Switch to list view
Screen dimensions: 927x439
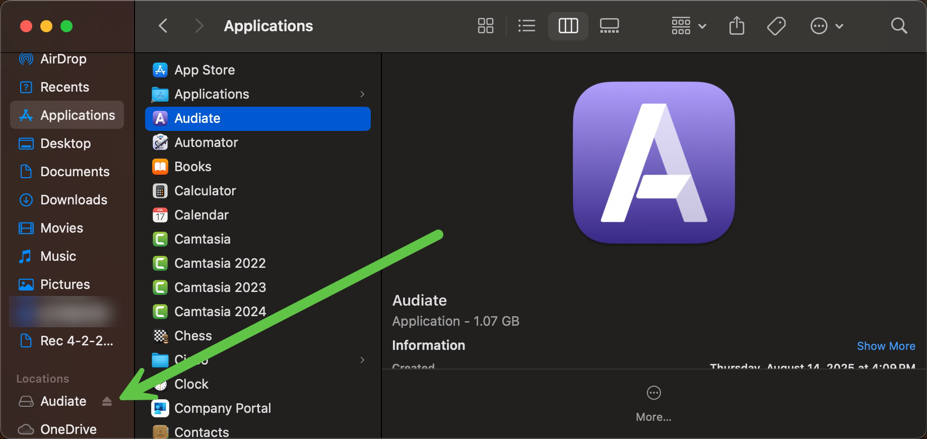(x=526, y=26)
